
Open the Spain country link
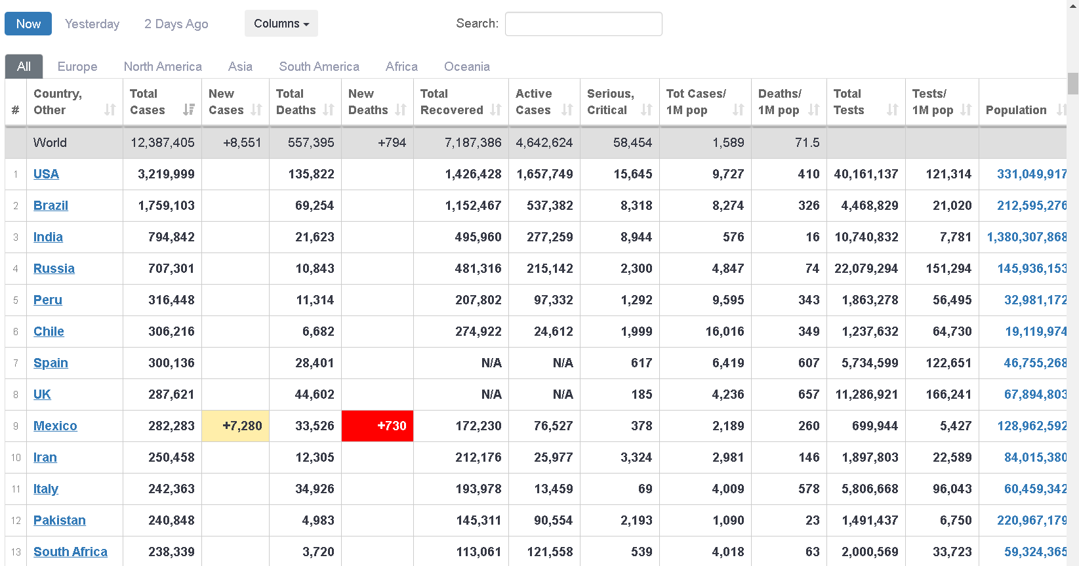pos(51,363)
